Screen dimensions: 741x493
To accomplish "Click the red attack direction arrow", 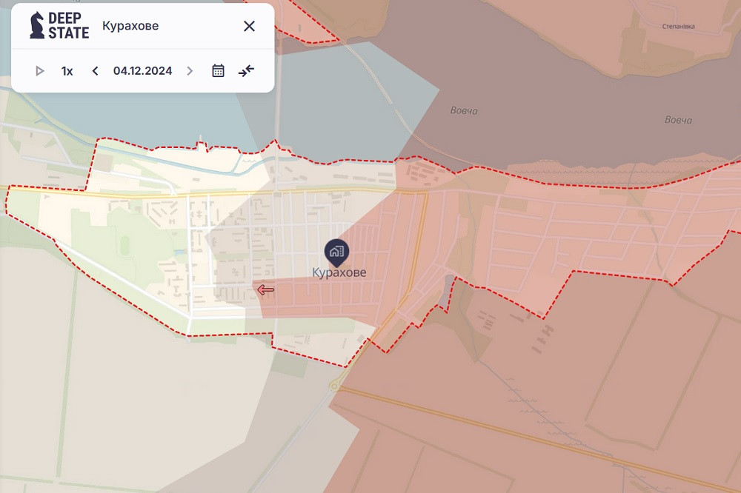I will pos(265,289).
